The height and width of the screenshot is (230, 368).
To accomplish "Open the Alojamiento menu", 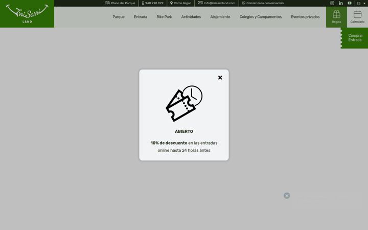I will (x=220, y=17).
